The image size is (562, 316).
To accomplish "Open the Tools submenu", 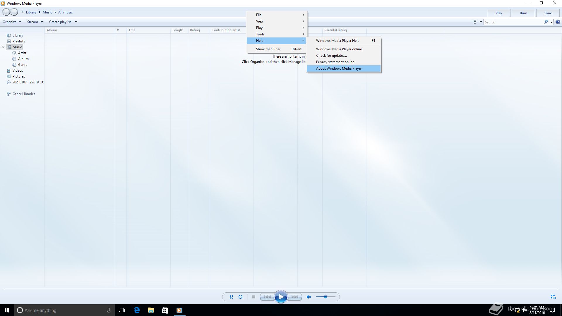I will tap(277, 34).
